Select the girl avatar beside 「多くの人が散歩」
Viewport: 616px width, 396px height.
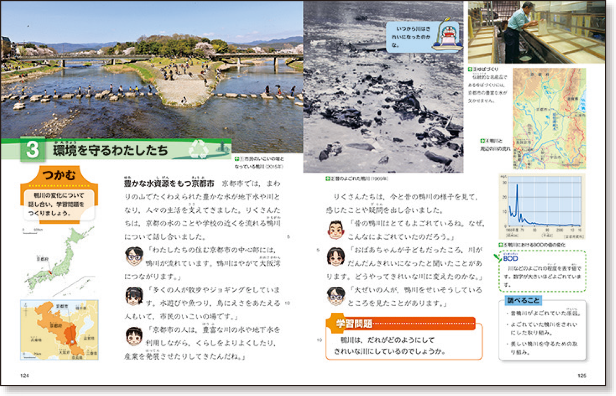pyautogui.click(x=134, y=296)
